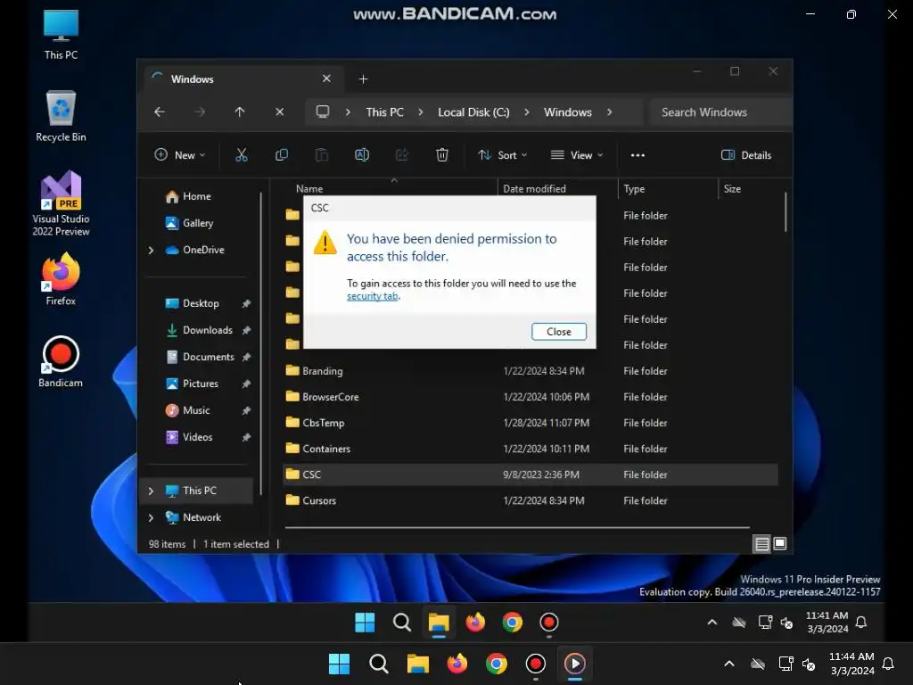The image size is (913, 685).
Task: Click the Cut scissors icon in Explorer toolbar
Action: [x=241, y=155]
